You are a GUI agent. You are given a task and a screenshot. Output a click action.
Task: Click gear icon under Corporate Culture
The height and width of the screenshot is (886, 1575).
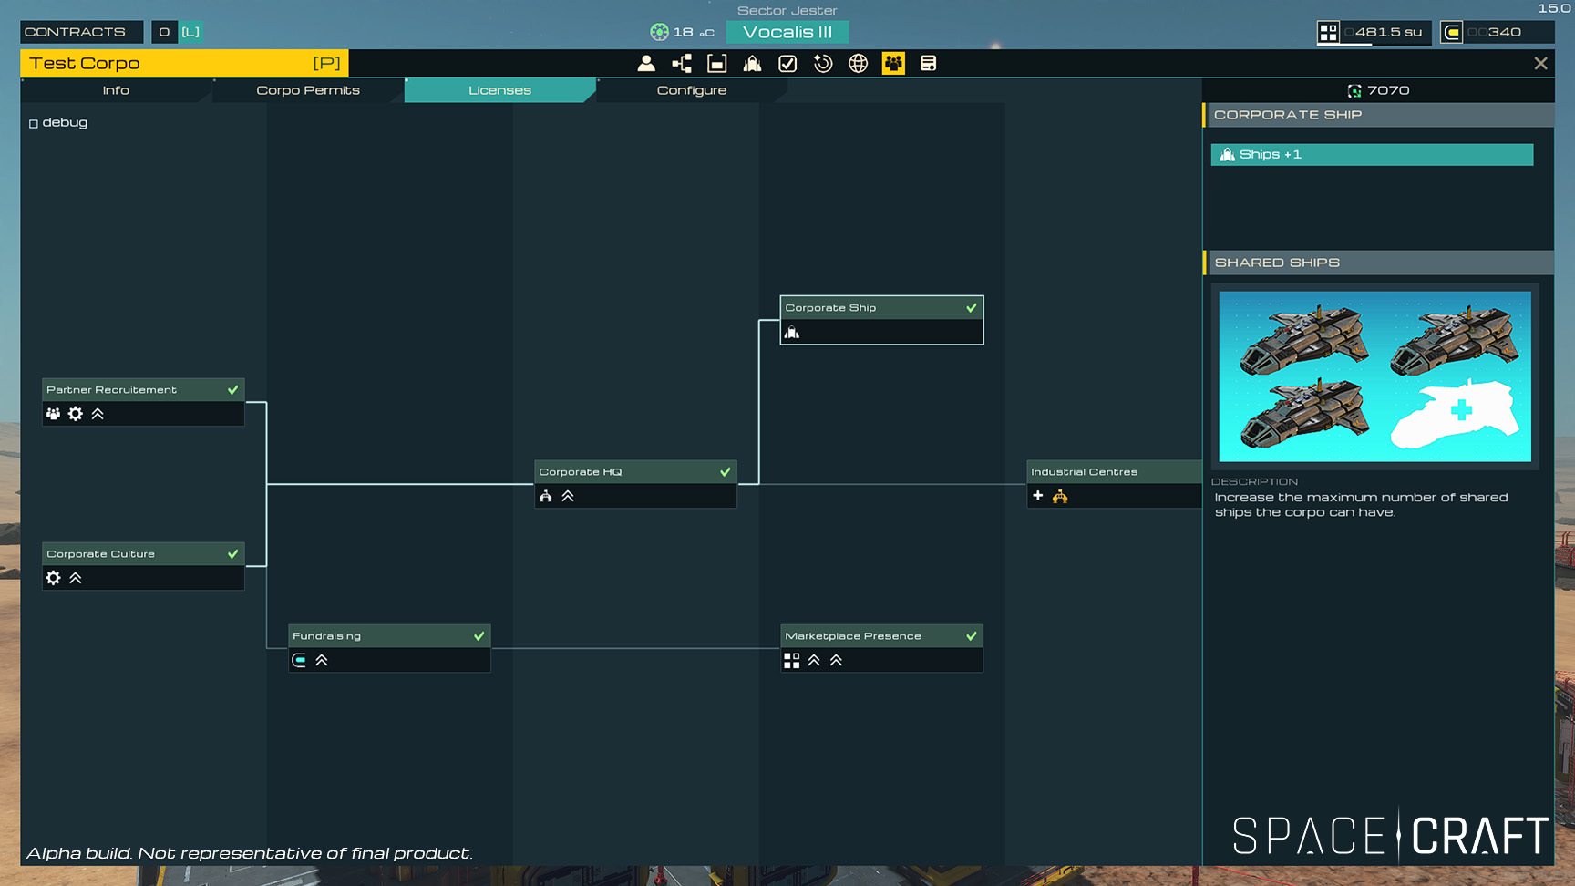[x=54, y=578]
